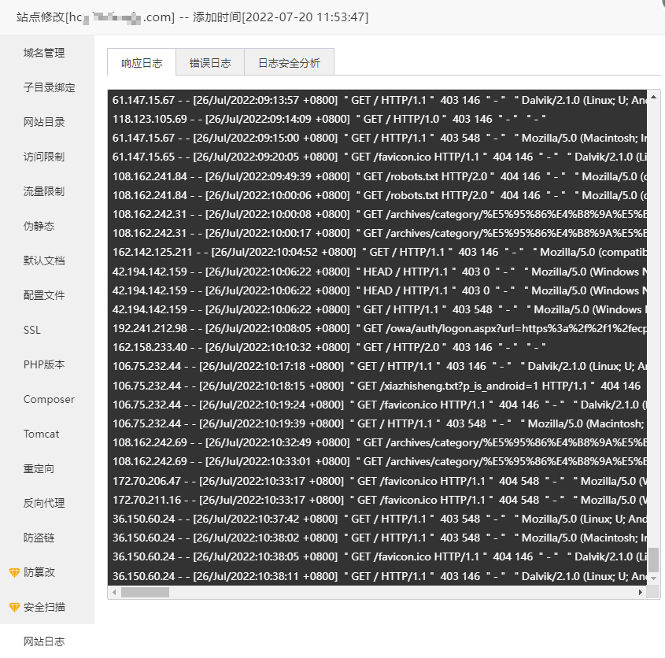
Task: Click log line with owa/auth/logon.aspx
Action: pos(378,328)
